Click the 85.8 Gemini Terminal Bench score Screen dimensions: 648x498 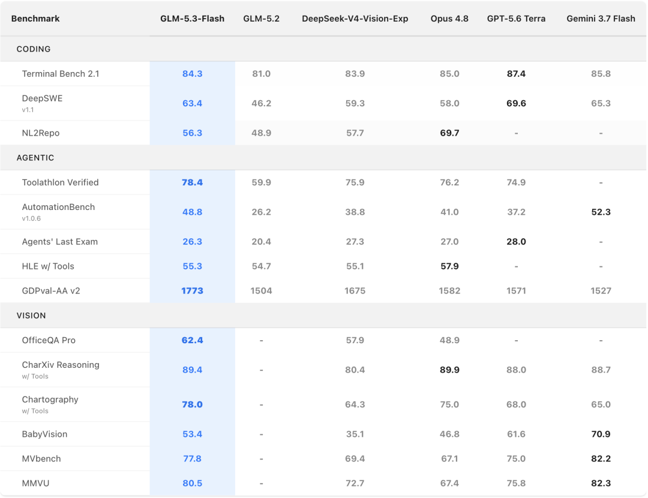pyautogui.click(x=601, y=74)
